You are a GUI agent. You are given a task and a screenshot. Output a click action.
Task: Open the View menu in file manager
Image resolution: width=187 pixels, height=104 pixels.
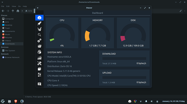coord(14,6)
